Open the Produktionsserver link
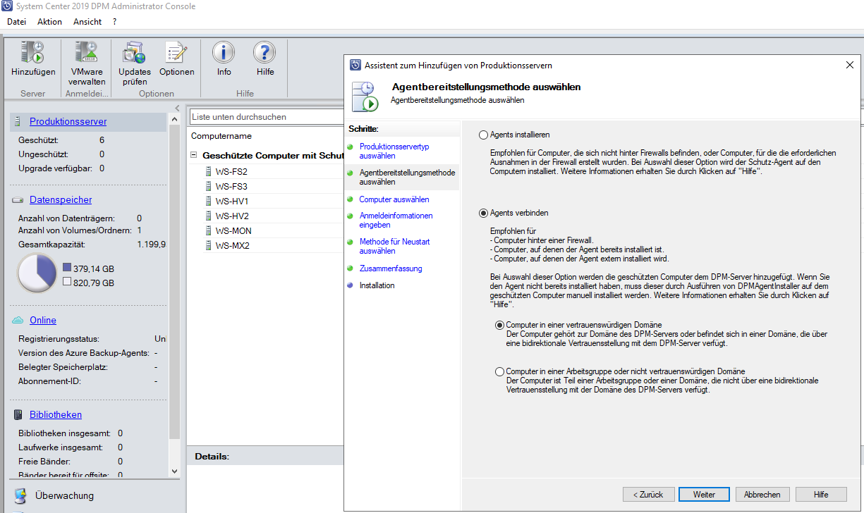The image size is (864, 513). 68,122
